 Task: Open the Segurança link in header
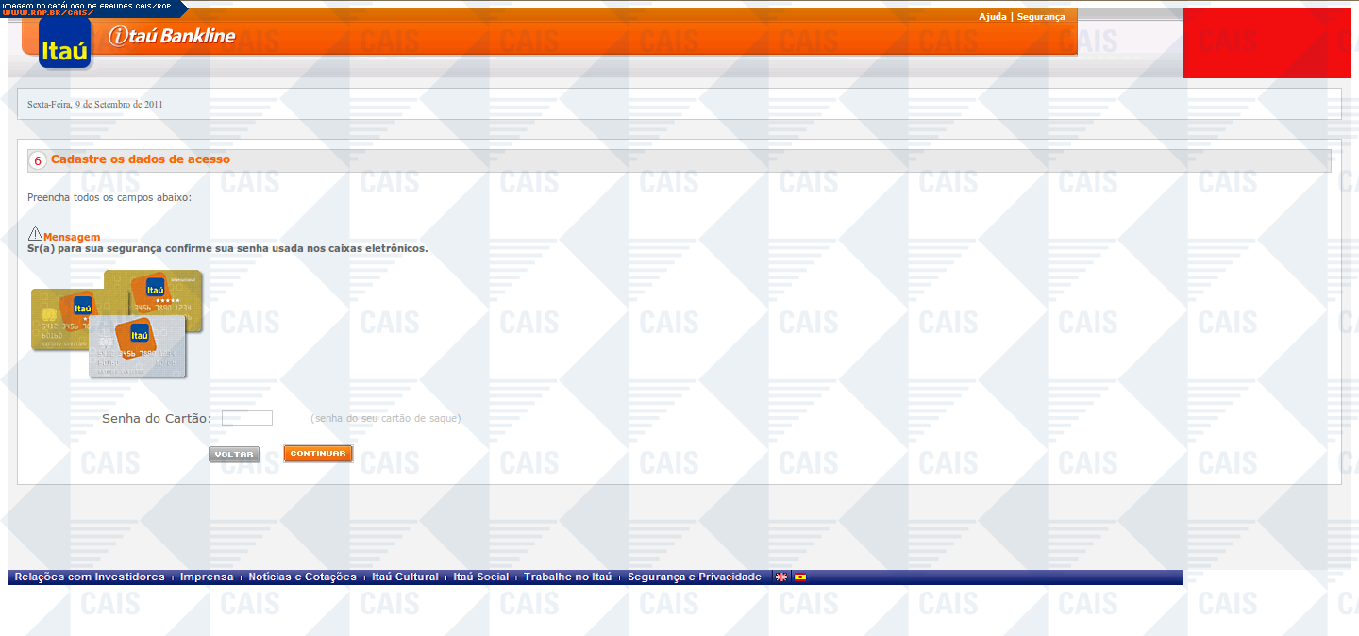(x=1041, y=17)
